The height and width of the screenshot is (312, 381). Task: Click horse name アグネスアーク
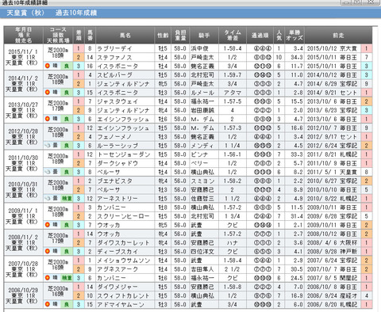click(117, 269)
